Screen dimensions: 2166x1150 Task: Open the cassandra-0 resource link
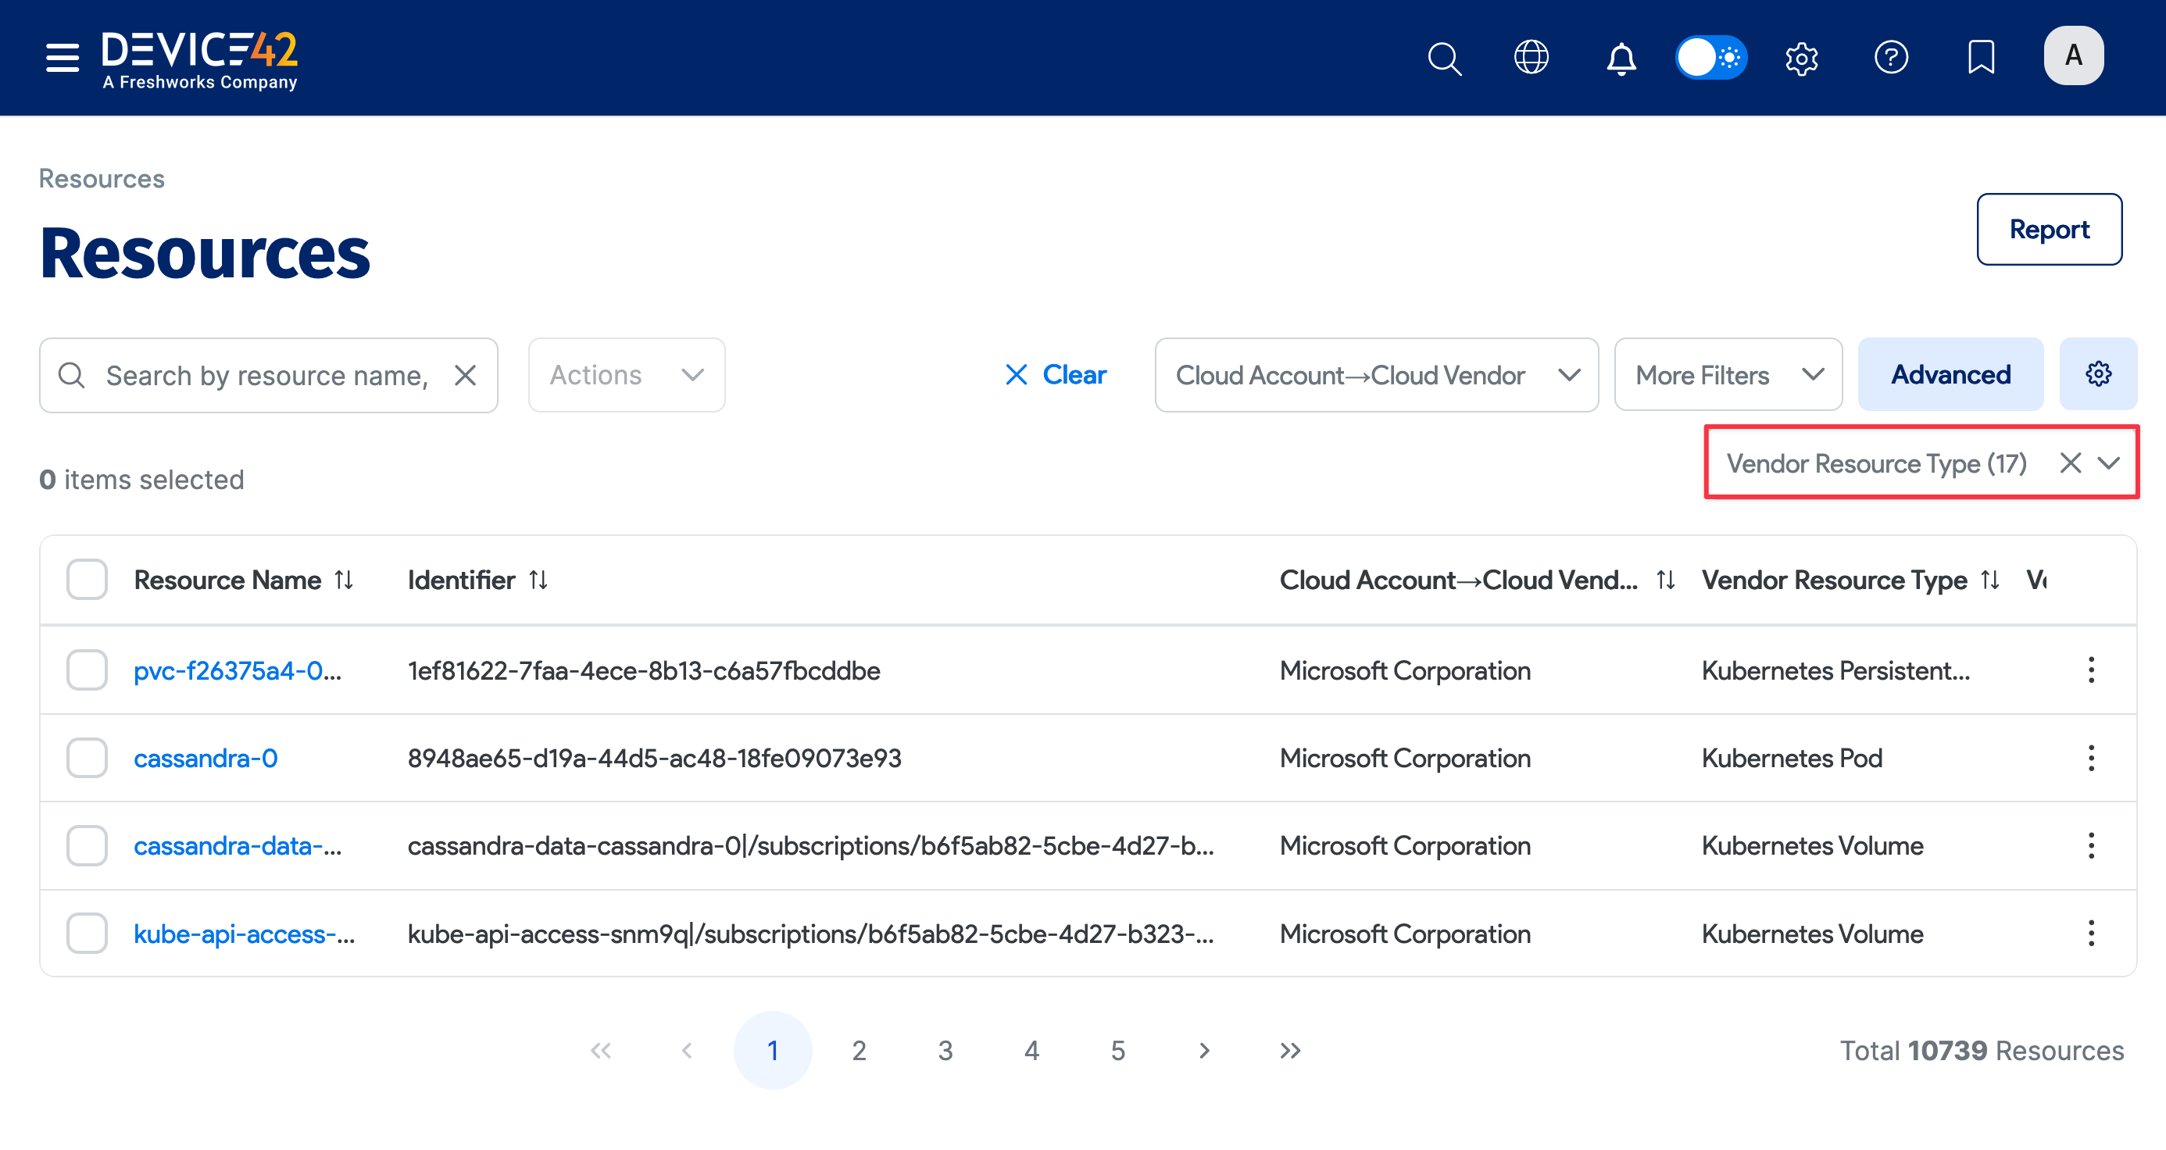206,759
